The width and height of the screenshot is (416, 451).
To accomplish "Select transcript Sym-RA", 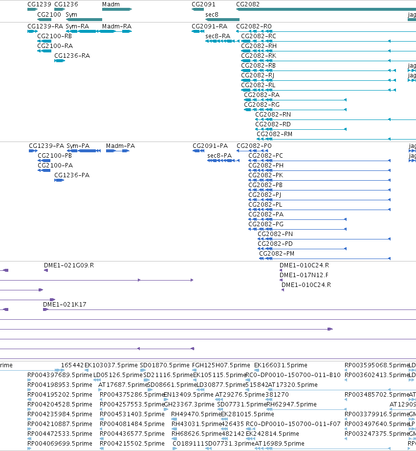I will [x=77, y=26].
